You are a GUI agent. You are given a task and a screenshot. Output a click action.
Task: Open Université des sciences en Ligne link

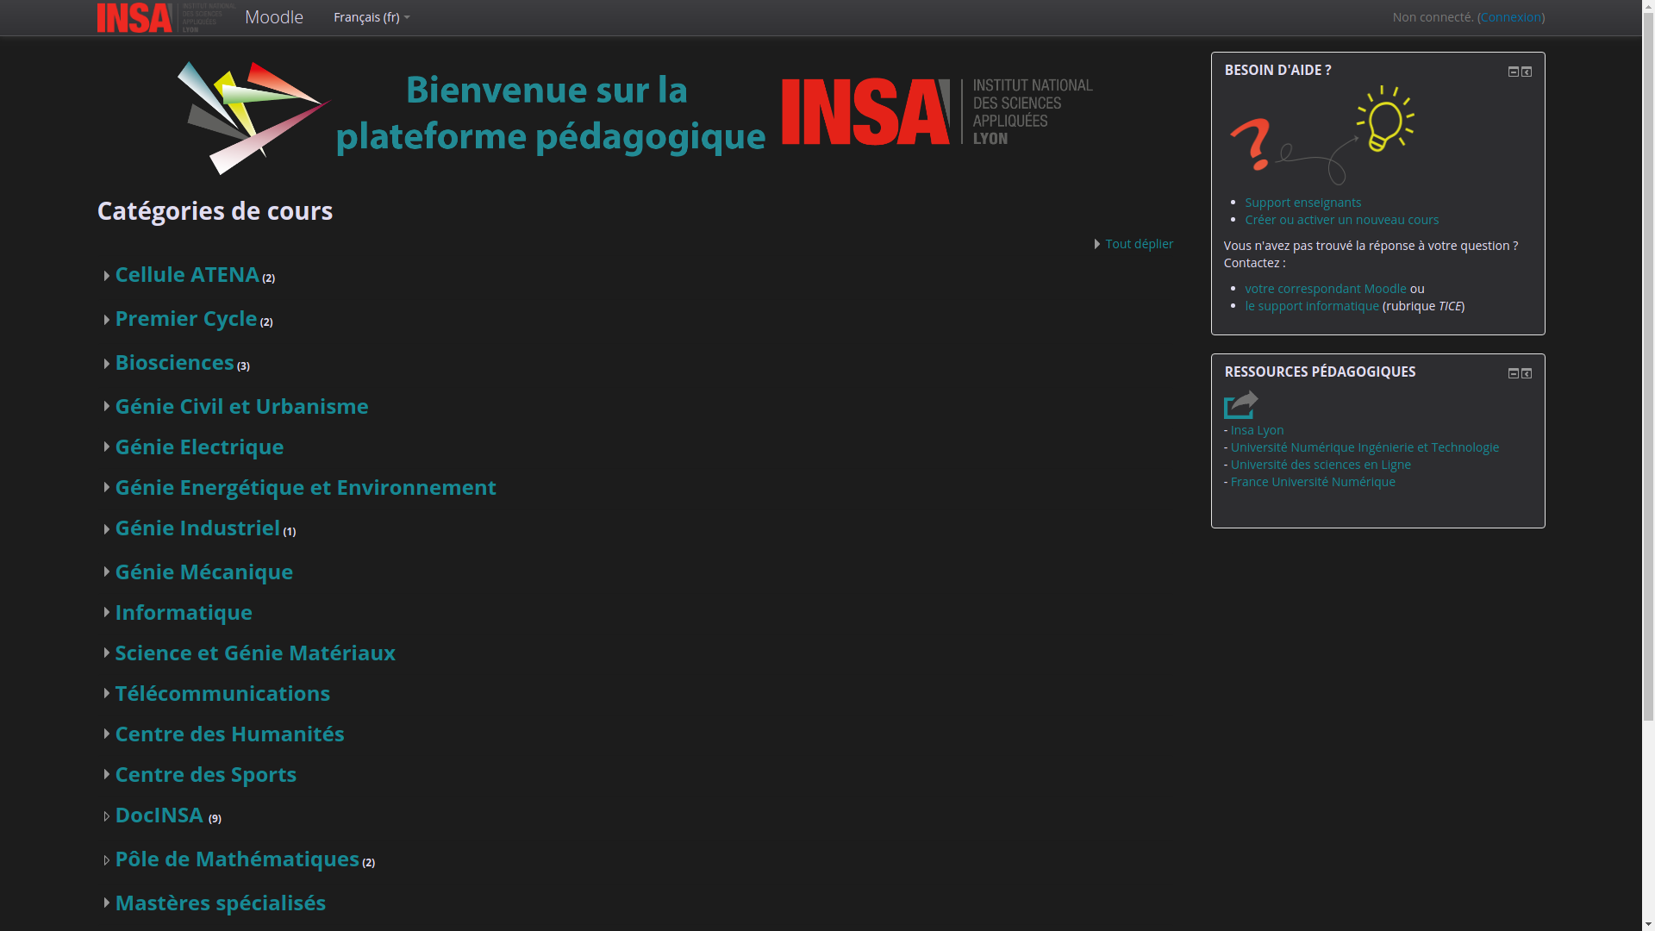pyautogui.click(x=1320, y=465)
